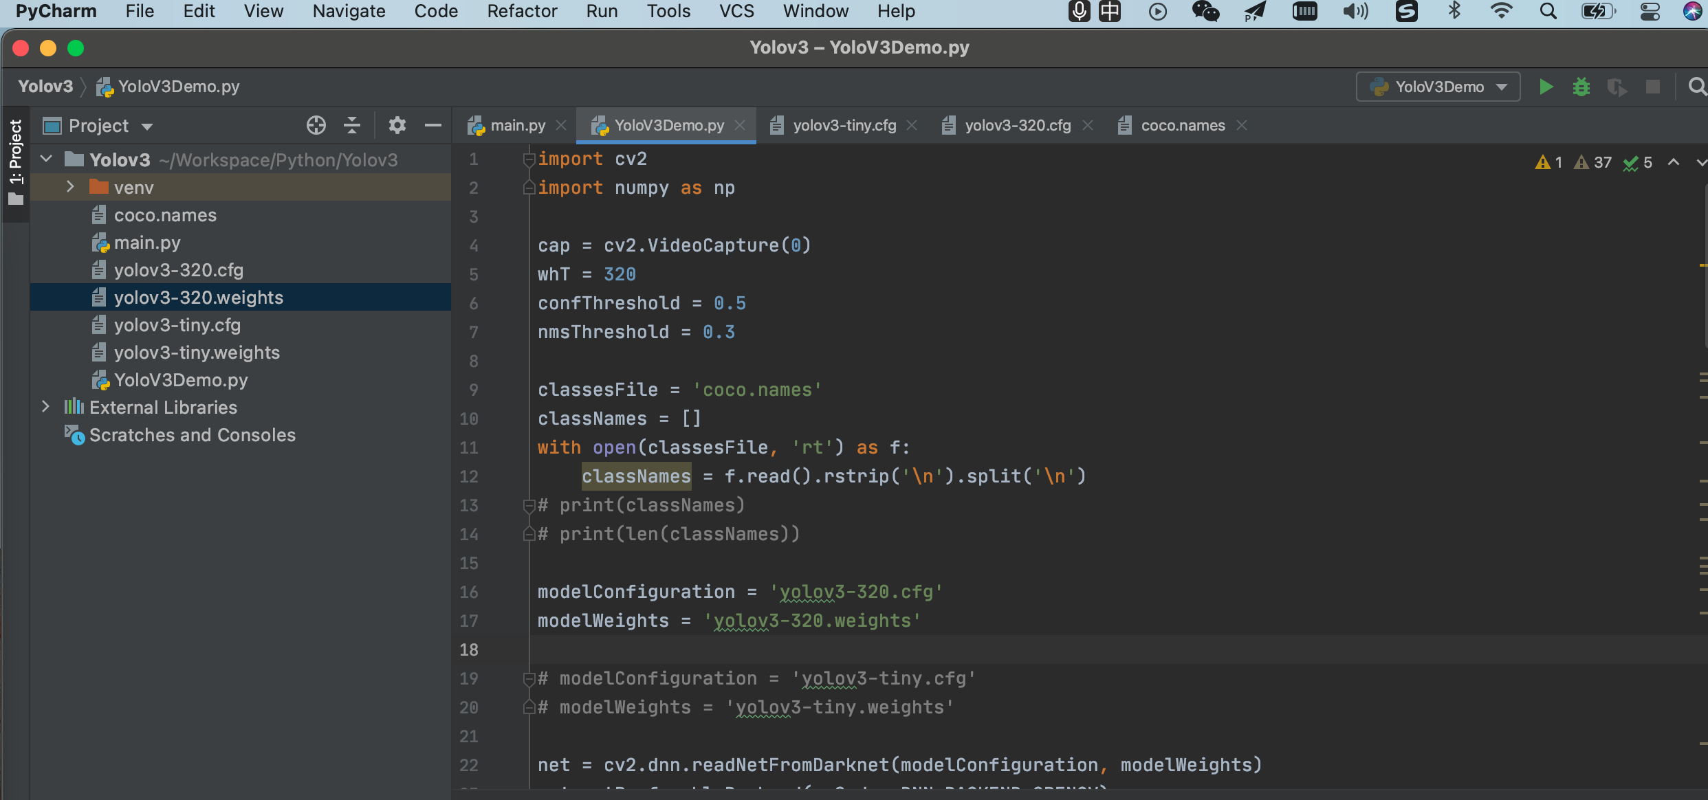Toggle fold at import cv2 line
The image size is (1708, 800).
[529, 159]
